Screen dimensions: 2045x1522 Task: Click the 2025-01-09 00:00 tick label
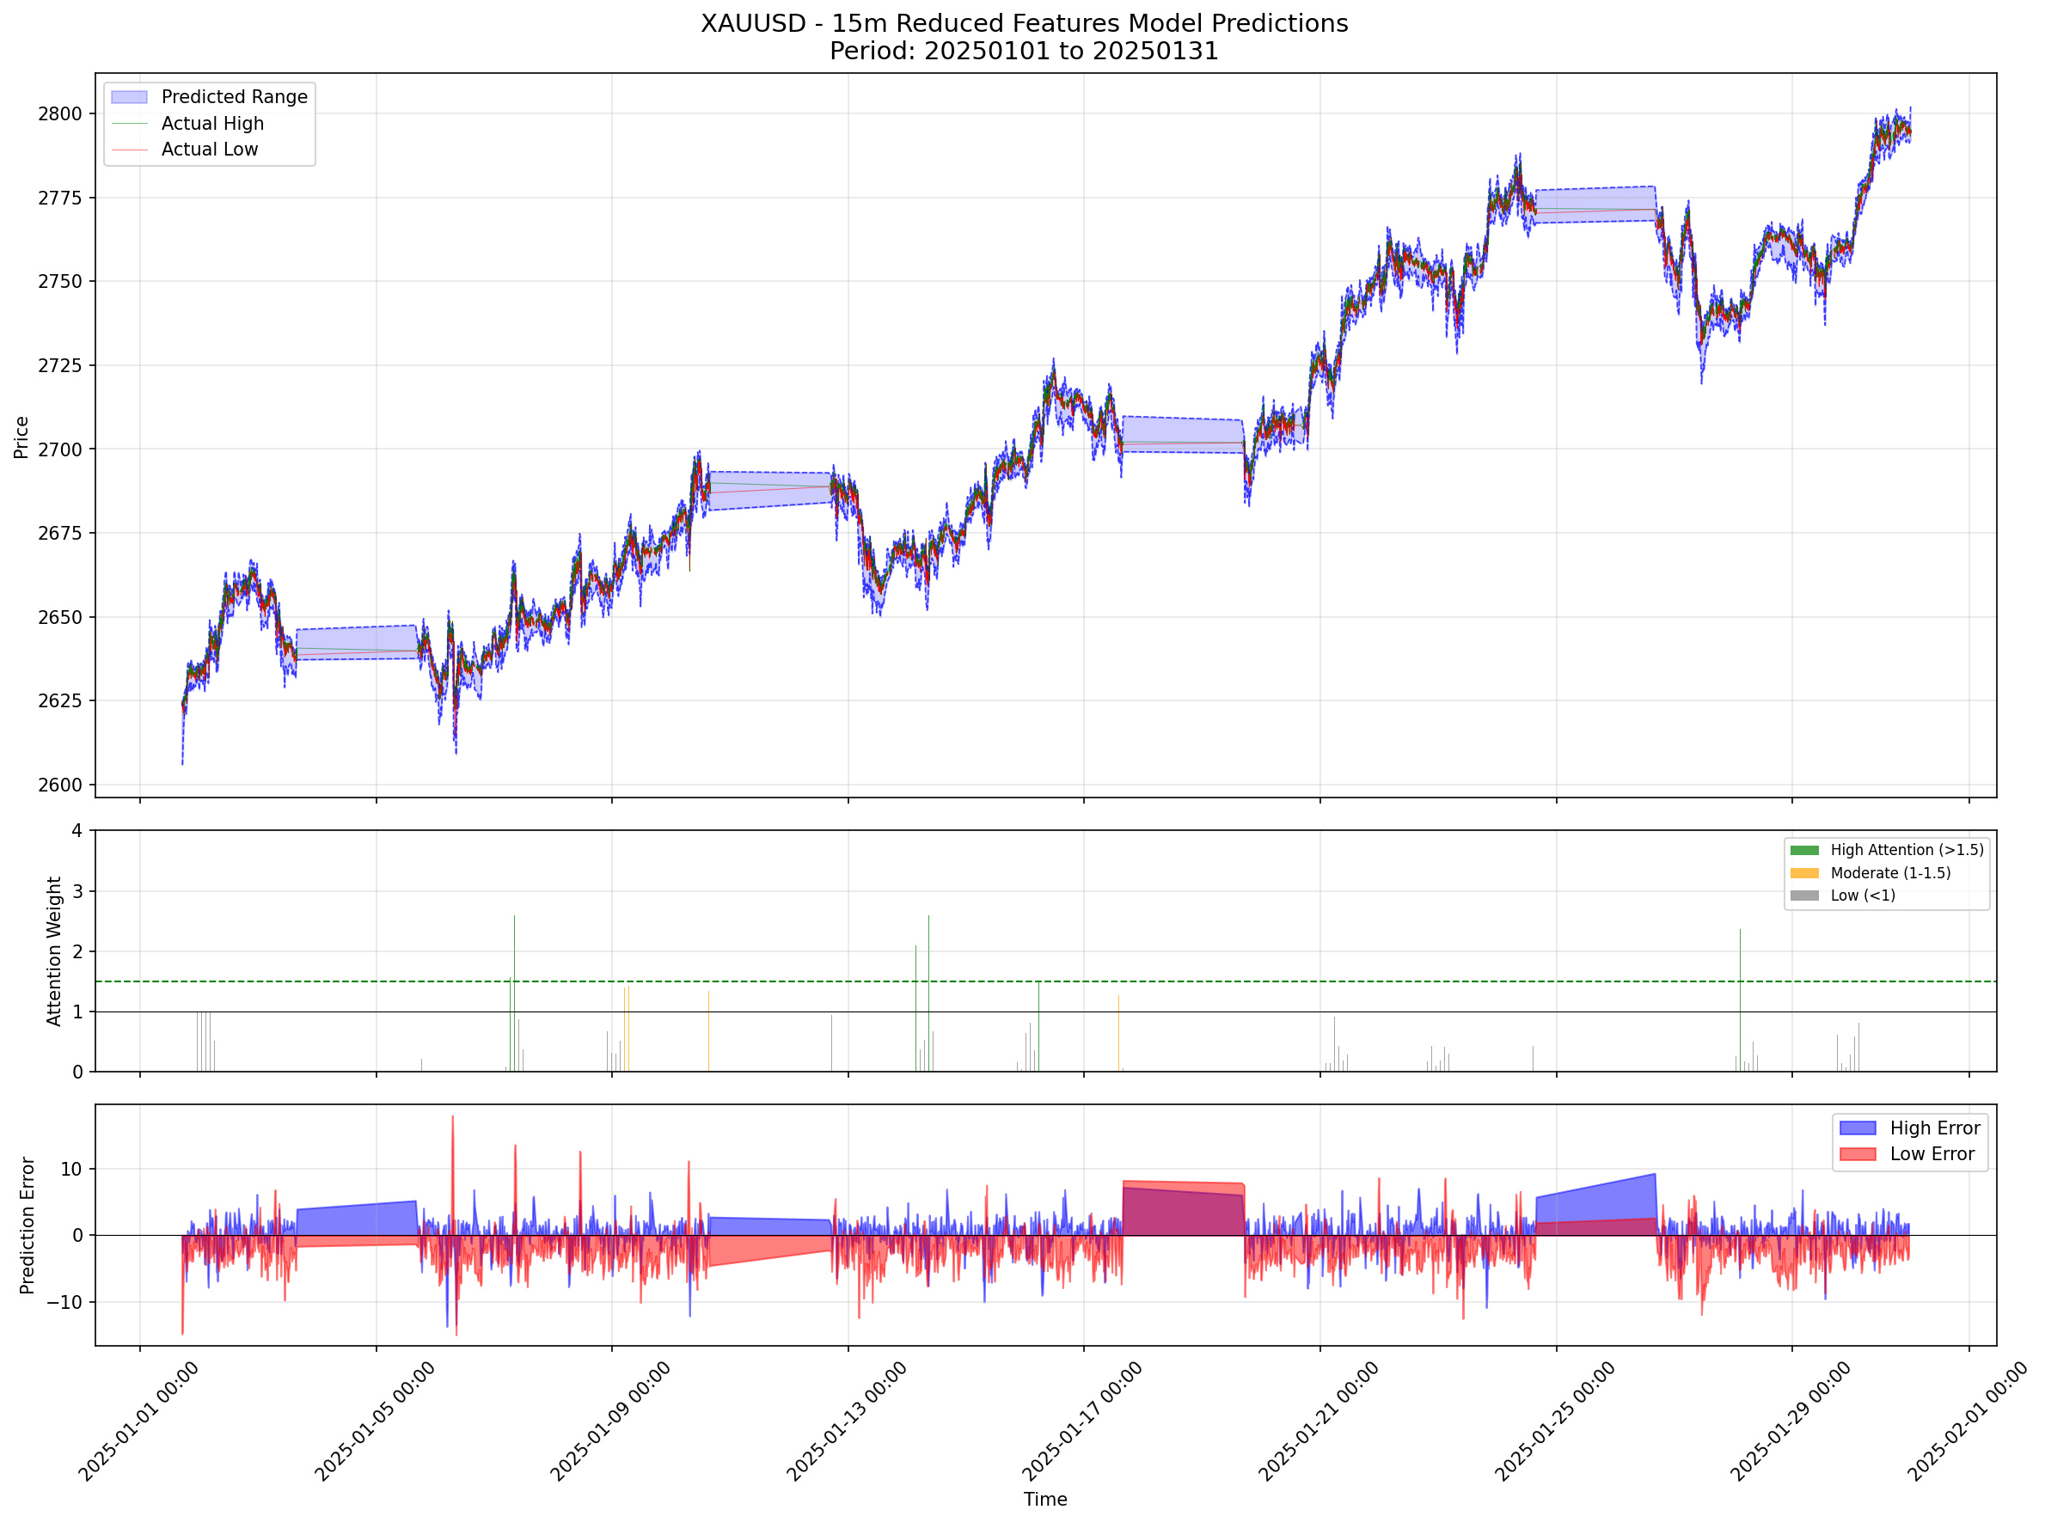click(610, 1422)
